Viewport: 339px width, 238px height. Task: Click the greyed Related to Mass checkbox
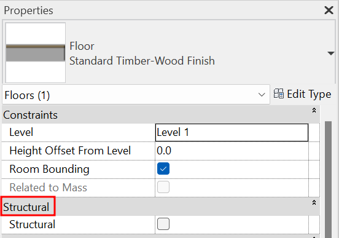pos(163,187)
